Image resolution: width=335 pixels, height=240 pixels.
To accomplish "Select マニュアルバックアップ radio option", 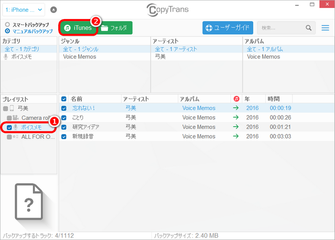I will pos(8,31).
